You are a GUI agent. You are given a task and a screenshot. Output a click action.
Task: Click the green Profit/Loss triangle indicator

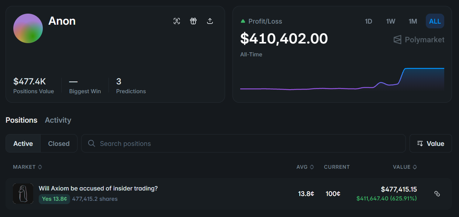pos(243,21)
